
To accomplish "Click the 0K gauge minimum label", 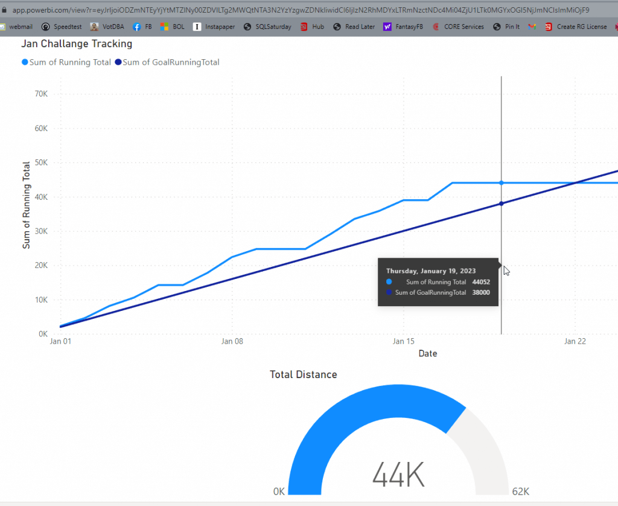I will [279, 492].
